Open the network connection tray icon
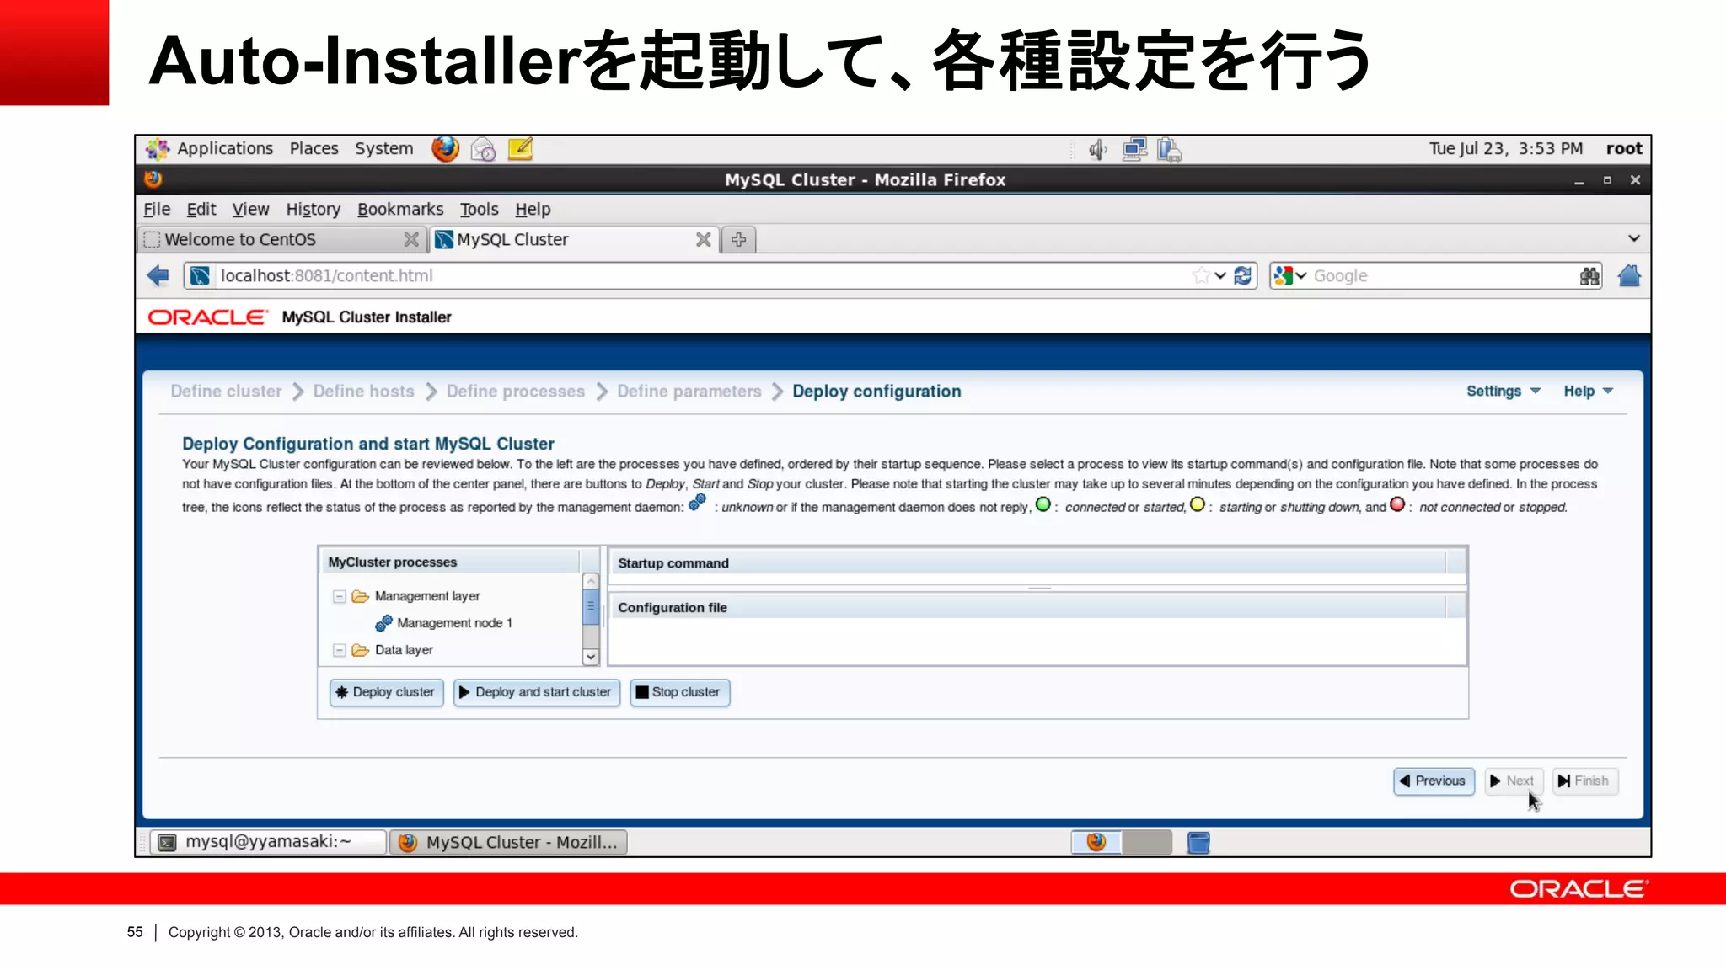This screenshot has width=1726, height=970. [1134, 150]
